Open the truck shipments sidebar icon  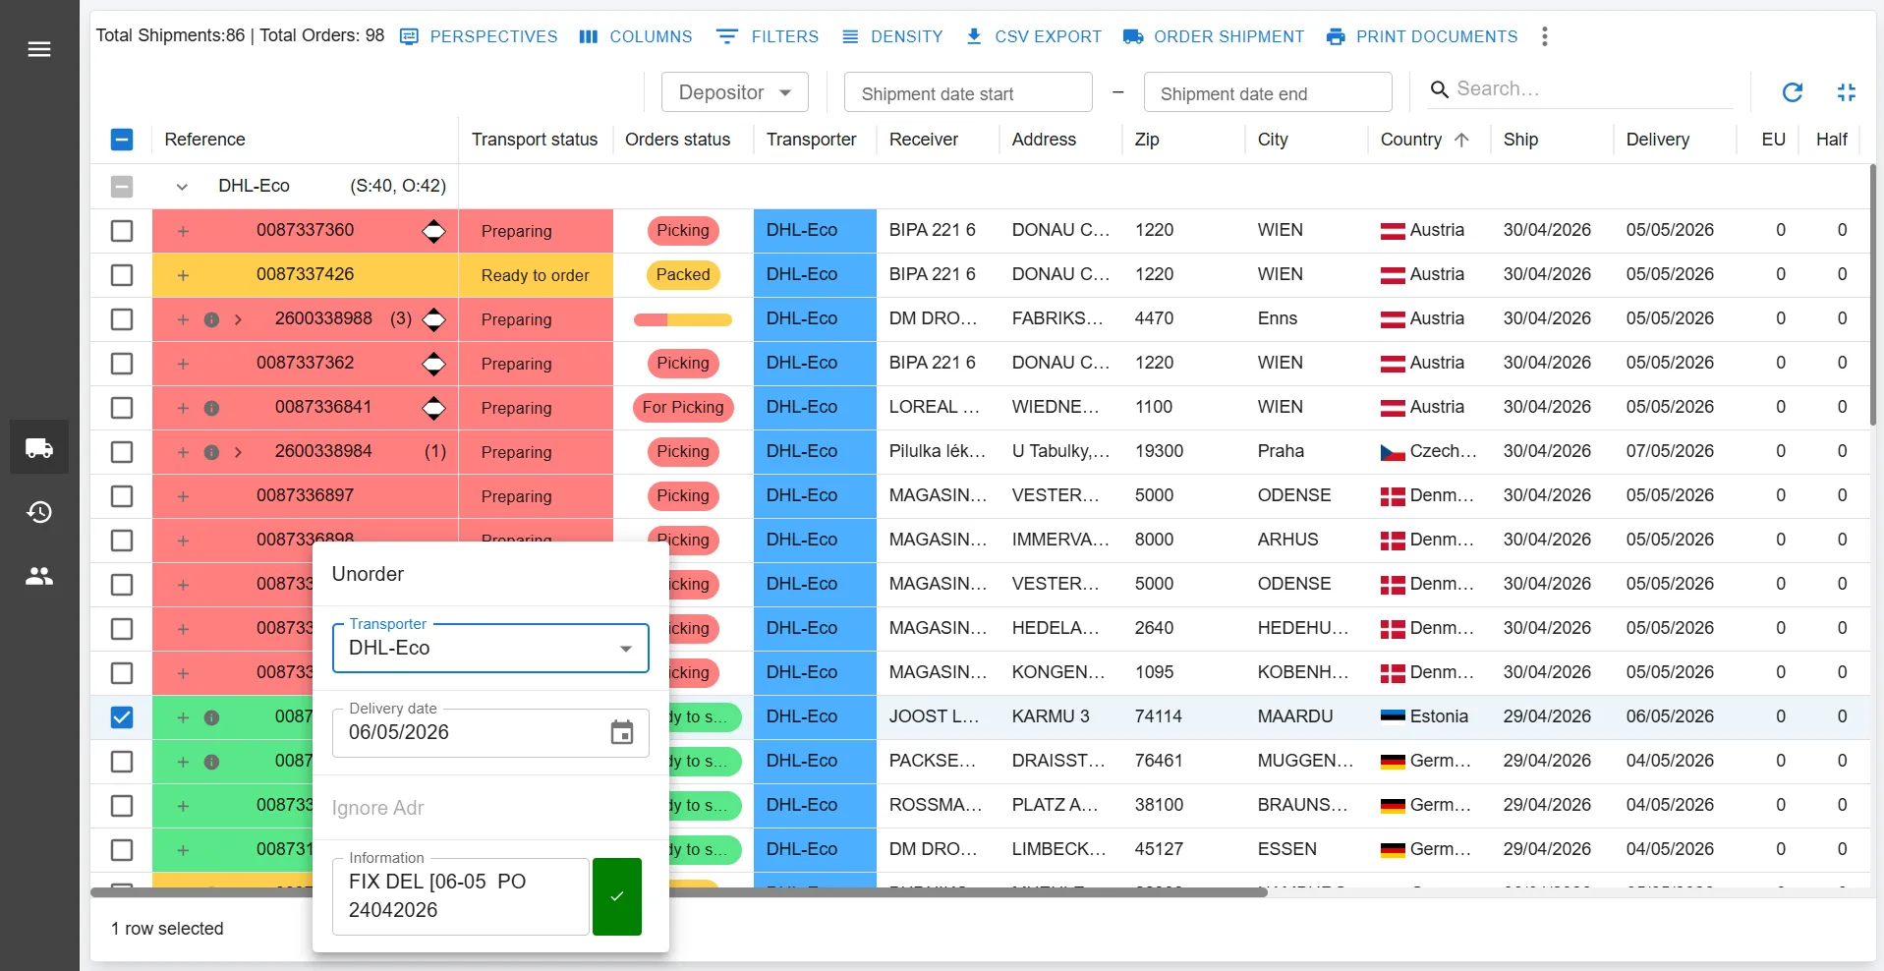click(39, 448)
